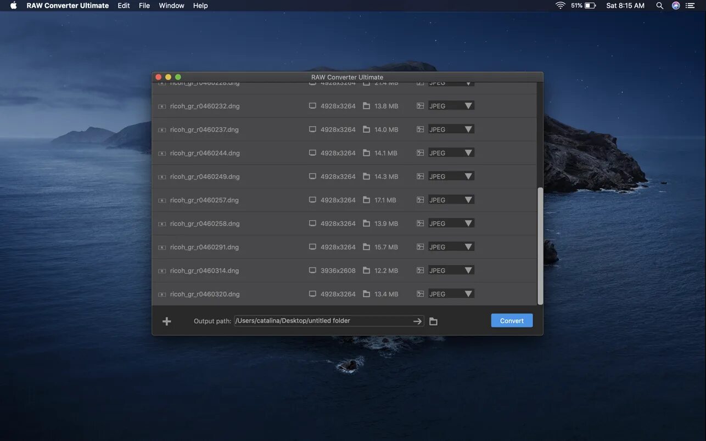Click file icon beside ricoh_gr_r0460291.dng
Screen dimensions: 706x441
[162, 248]
